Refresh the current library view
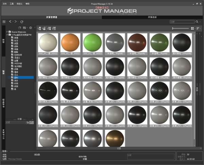Viewport: 204px width, 165px height. pyautogui.click(x=22, y=22)
